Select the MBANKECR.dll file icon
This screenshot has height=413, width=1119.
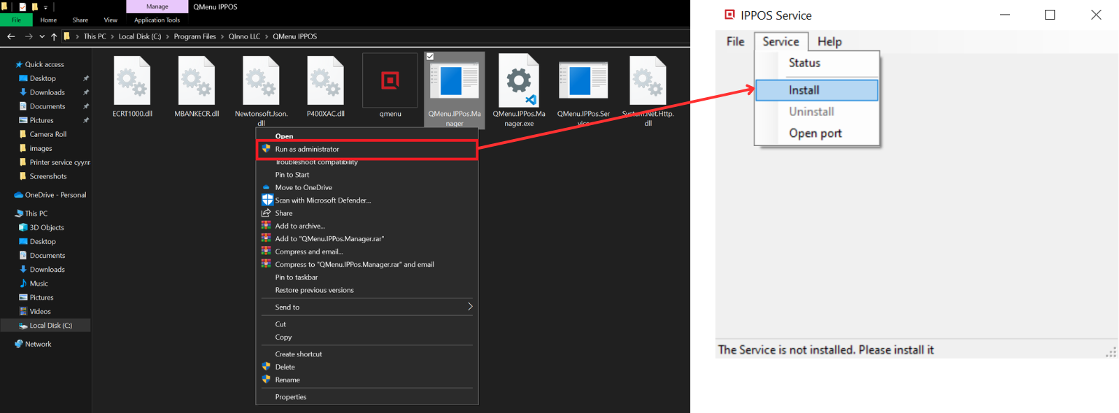coord(197,82)
